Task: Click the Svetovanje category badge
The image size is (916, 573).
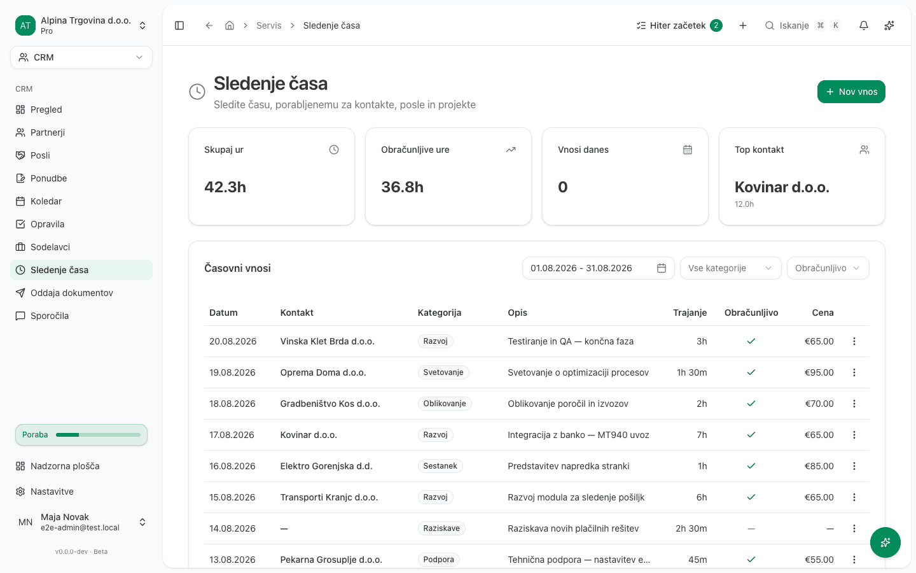Action: (443, 372)
